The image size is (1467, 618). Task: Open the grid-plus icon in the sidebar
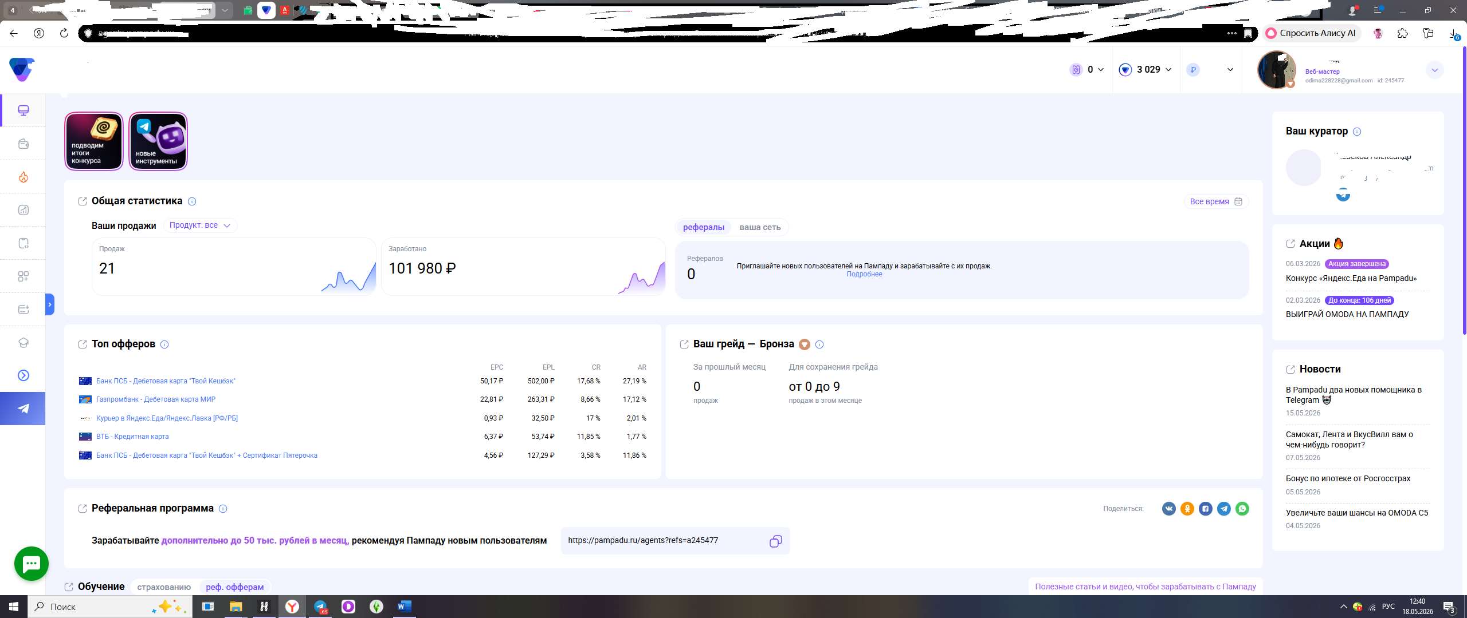(23, 276)
